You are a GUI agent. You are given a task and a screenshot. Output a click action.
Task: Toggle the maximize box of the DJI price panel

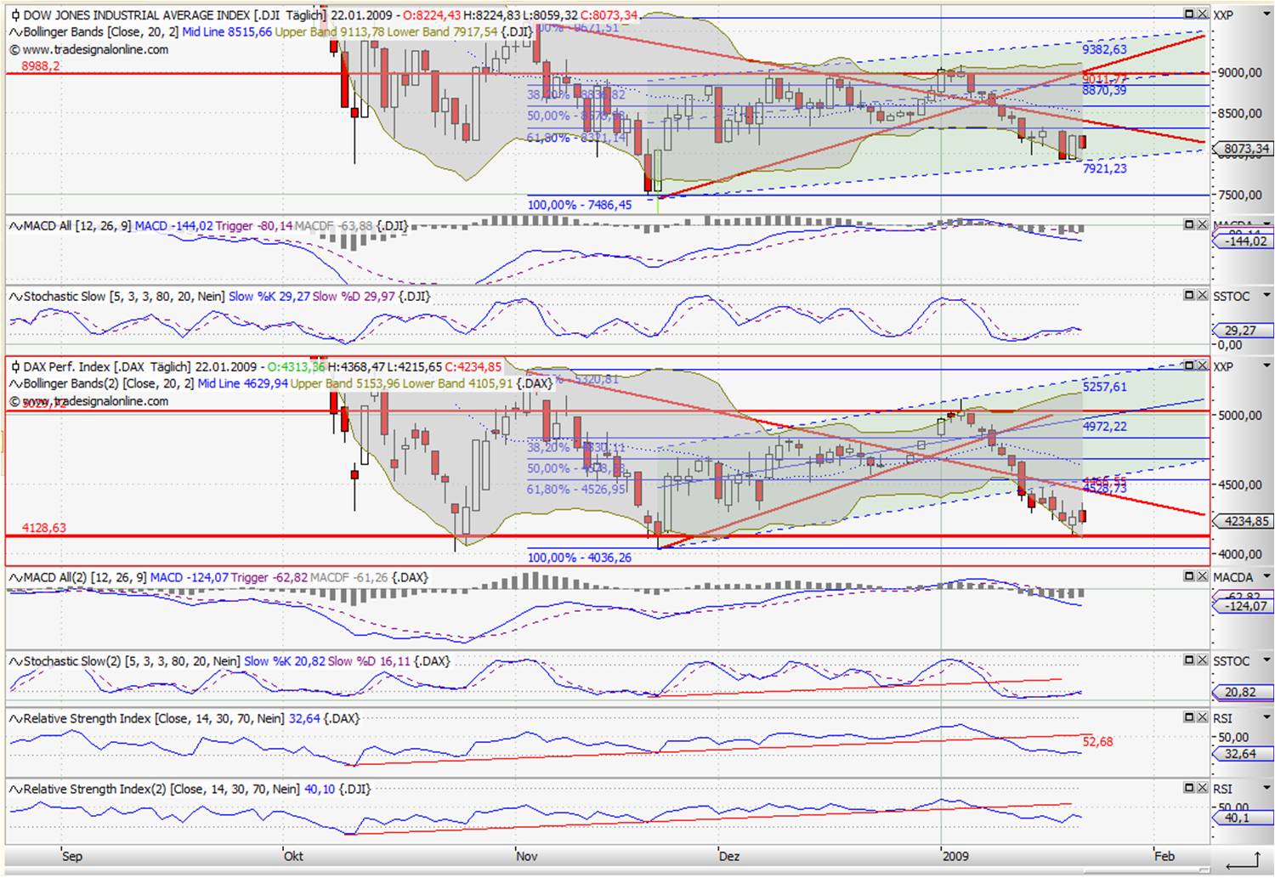point(1187,13)
